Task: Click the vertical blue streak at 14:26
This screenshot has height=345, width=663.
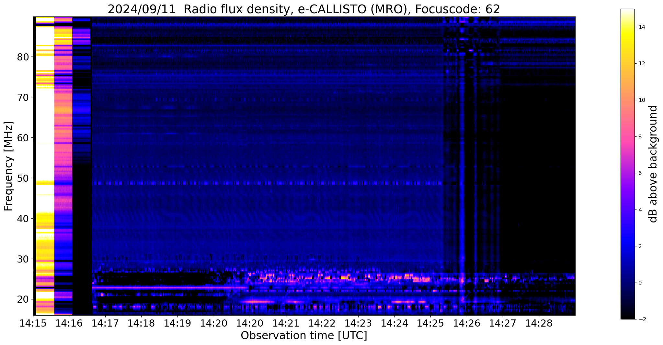Action: pos(462,162)
